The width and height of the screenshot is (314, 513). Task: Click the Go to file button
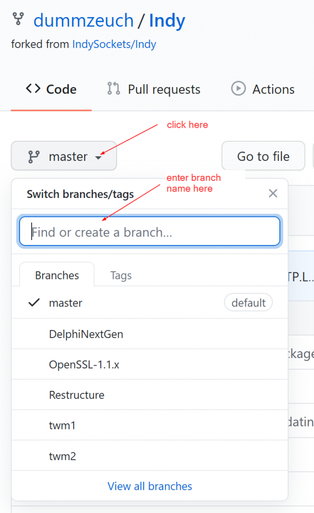pos(263,156)
